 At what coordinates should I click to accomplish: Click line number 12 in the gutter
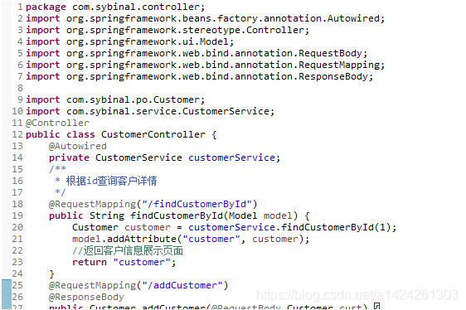click(17, 134)
